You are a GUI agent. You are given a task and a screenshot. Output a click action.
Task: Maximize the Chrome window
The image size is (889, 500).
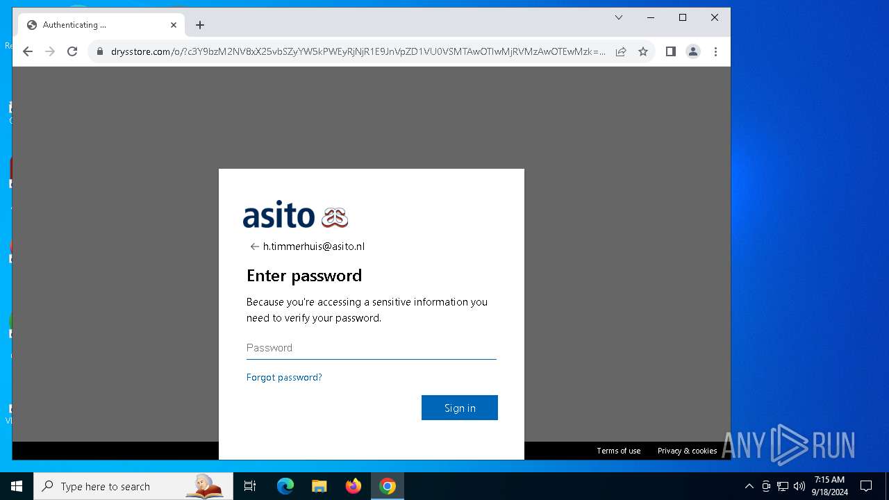(683, 17)
